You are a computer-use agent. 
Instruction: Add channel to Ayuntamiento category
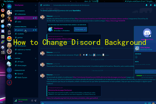click(36, 11)
